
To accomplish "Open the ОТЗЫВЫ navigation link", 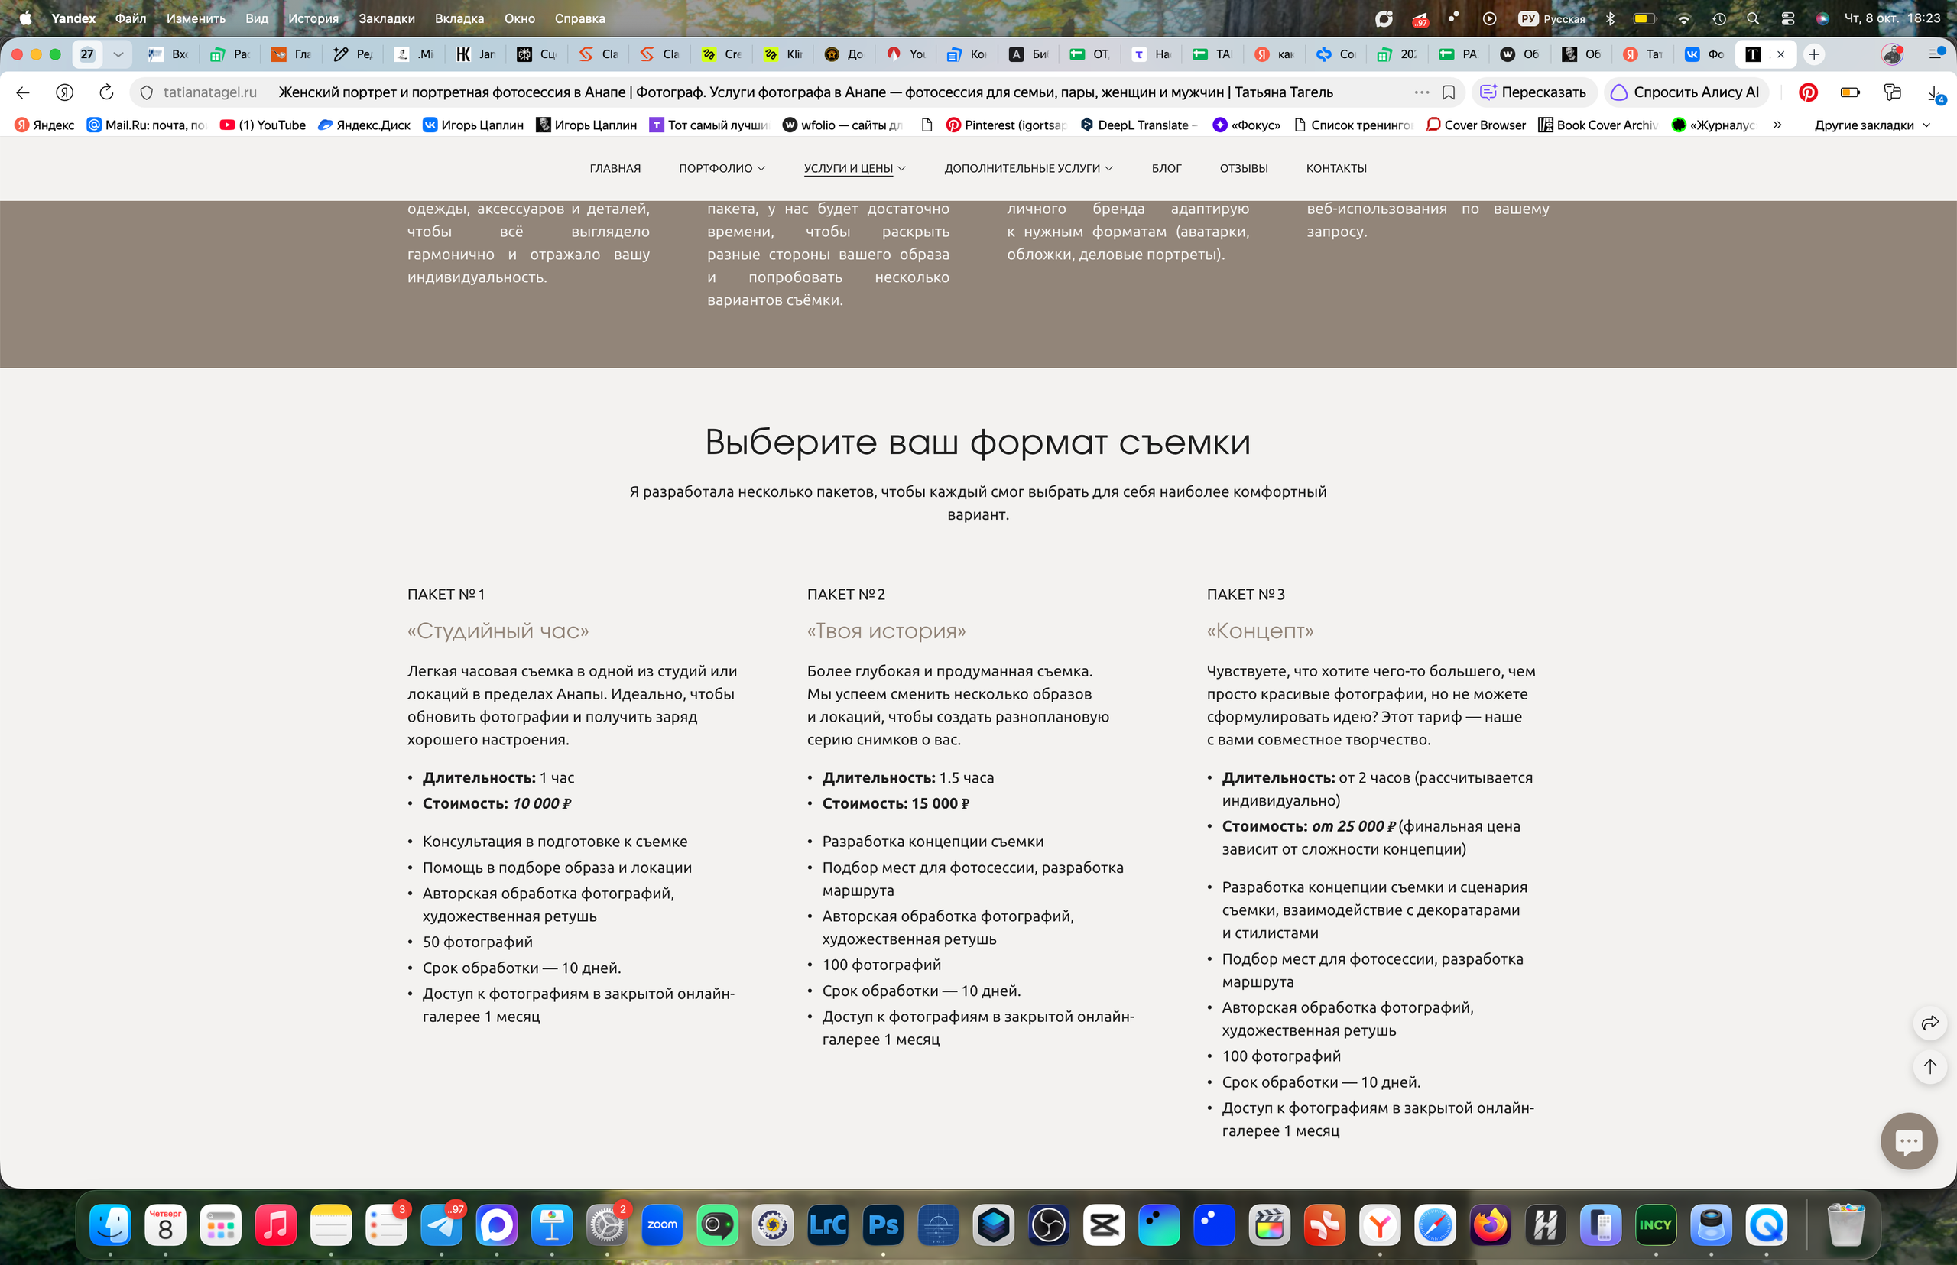I will tap(1243, 167).
